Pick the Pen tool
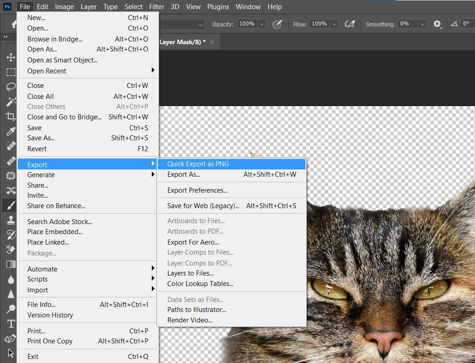 [10, 338]
